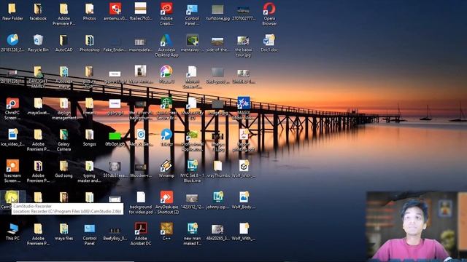
Task: Open the maya files folder
Action: click(x=63, y=231)
